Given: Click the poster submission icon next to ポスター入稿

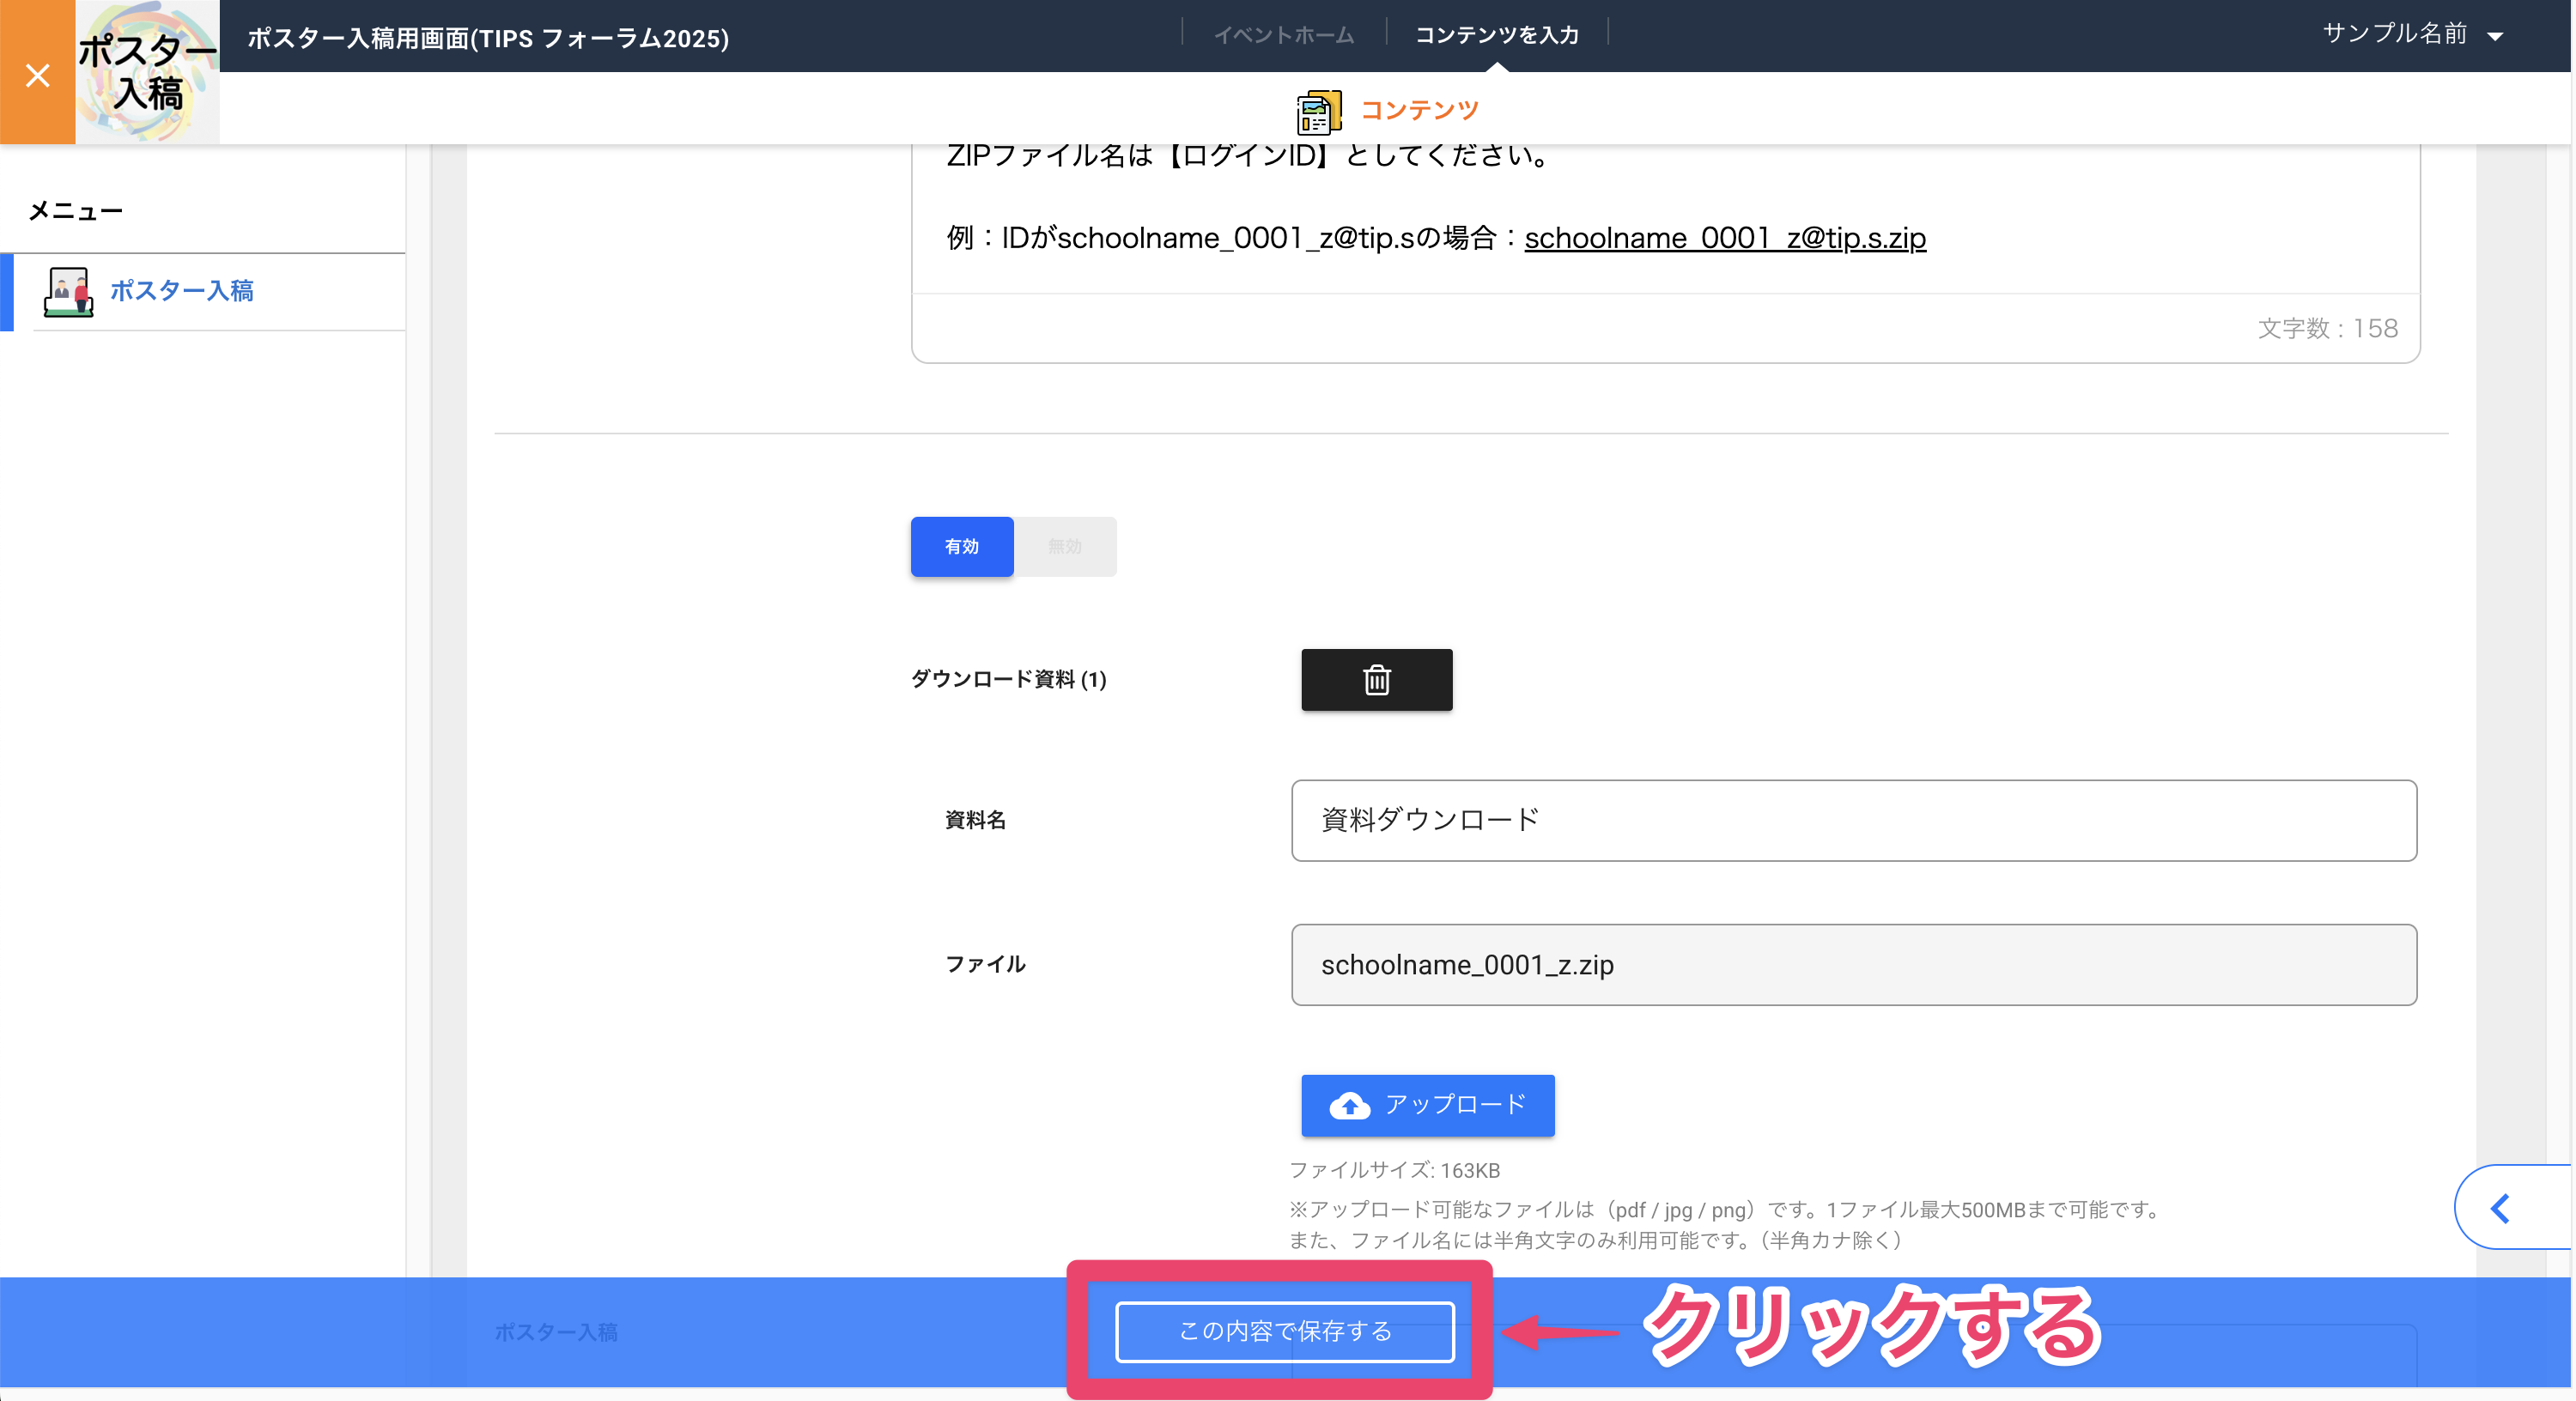Looking at the screenshot, I should click(x=66, y=291).
